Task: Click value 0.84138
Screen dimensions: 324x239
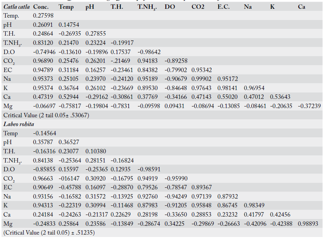Action: pos(43,161)
